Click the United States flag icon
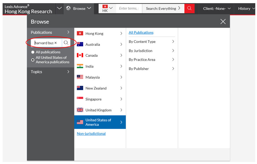Image resolution: width=257 pixels, height=164 pixels. pyautogui.click(x=80, y=122)
